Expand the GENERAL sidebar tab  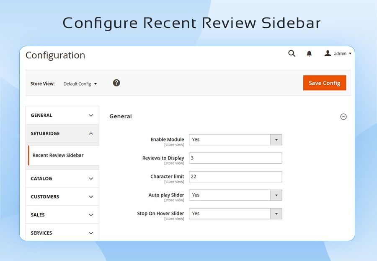pyautogui.click(x=62, y=115)
